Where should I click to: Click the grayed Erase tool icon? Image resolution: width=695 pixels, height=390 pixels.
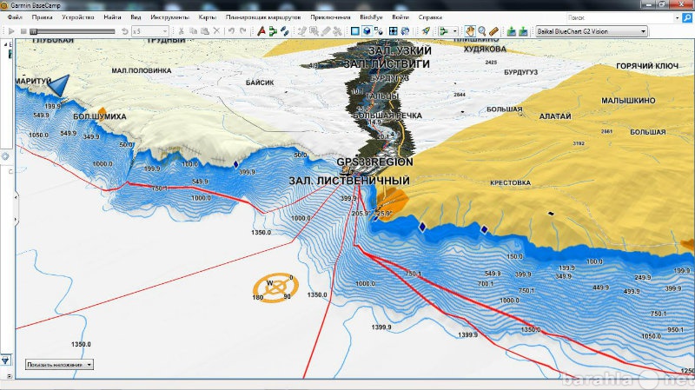click(x=326, y=31)
